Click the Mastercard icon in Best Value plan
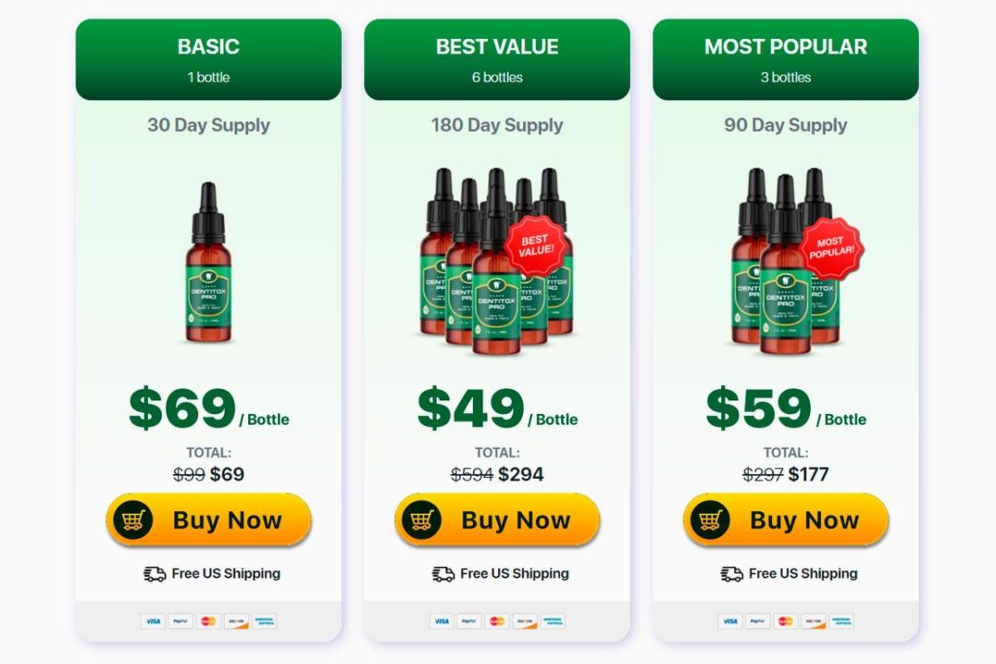Image resolution: width=996 pixels, height=664 pixels. [497, 621]
